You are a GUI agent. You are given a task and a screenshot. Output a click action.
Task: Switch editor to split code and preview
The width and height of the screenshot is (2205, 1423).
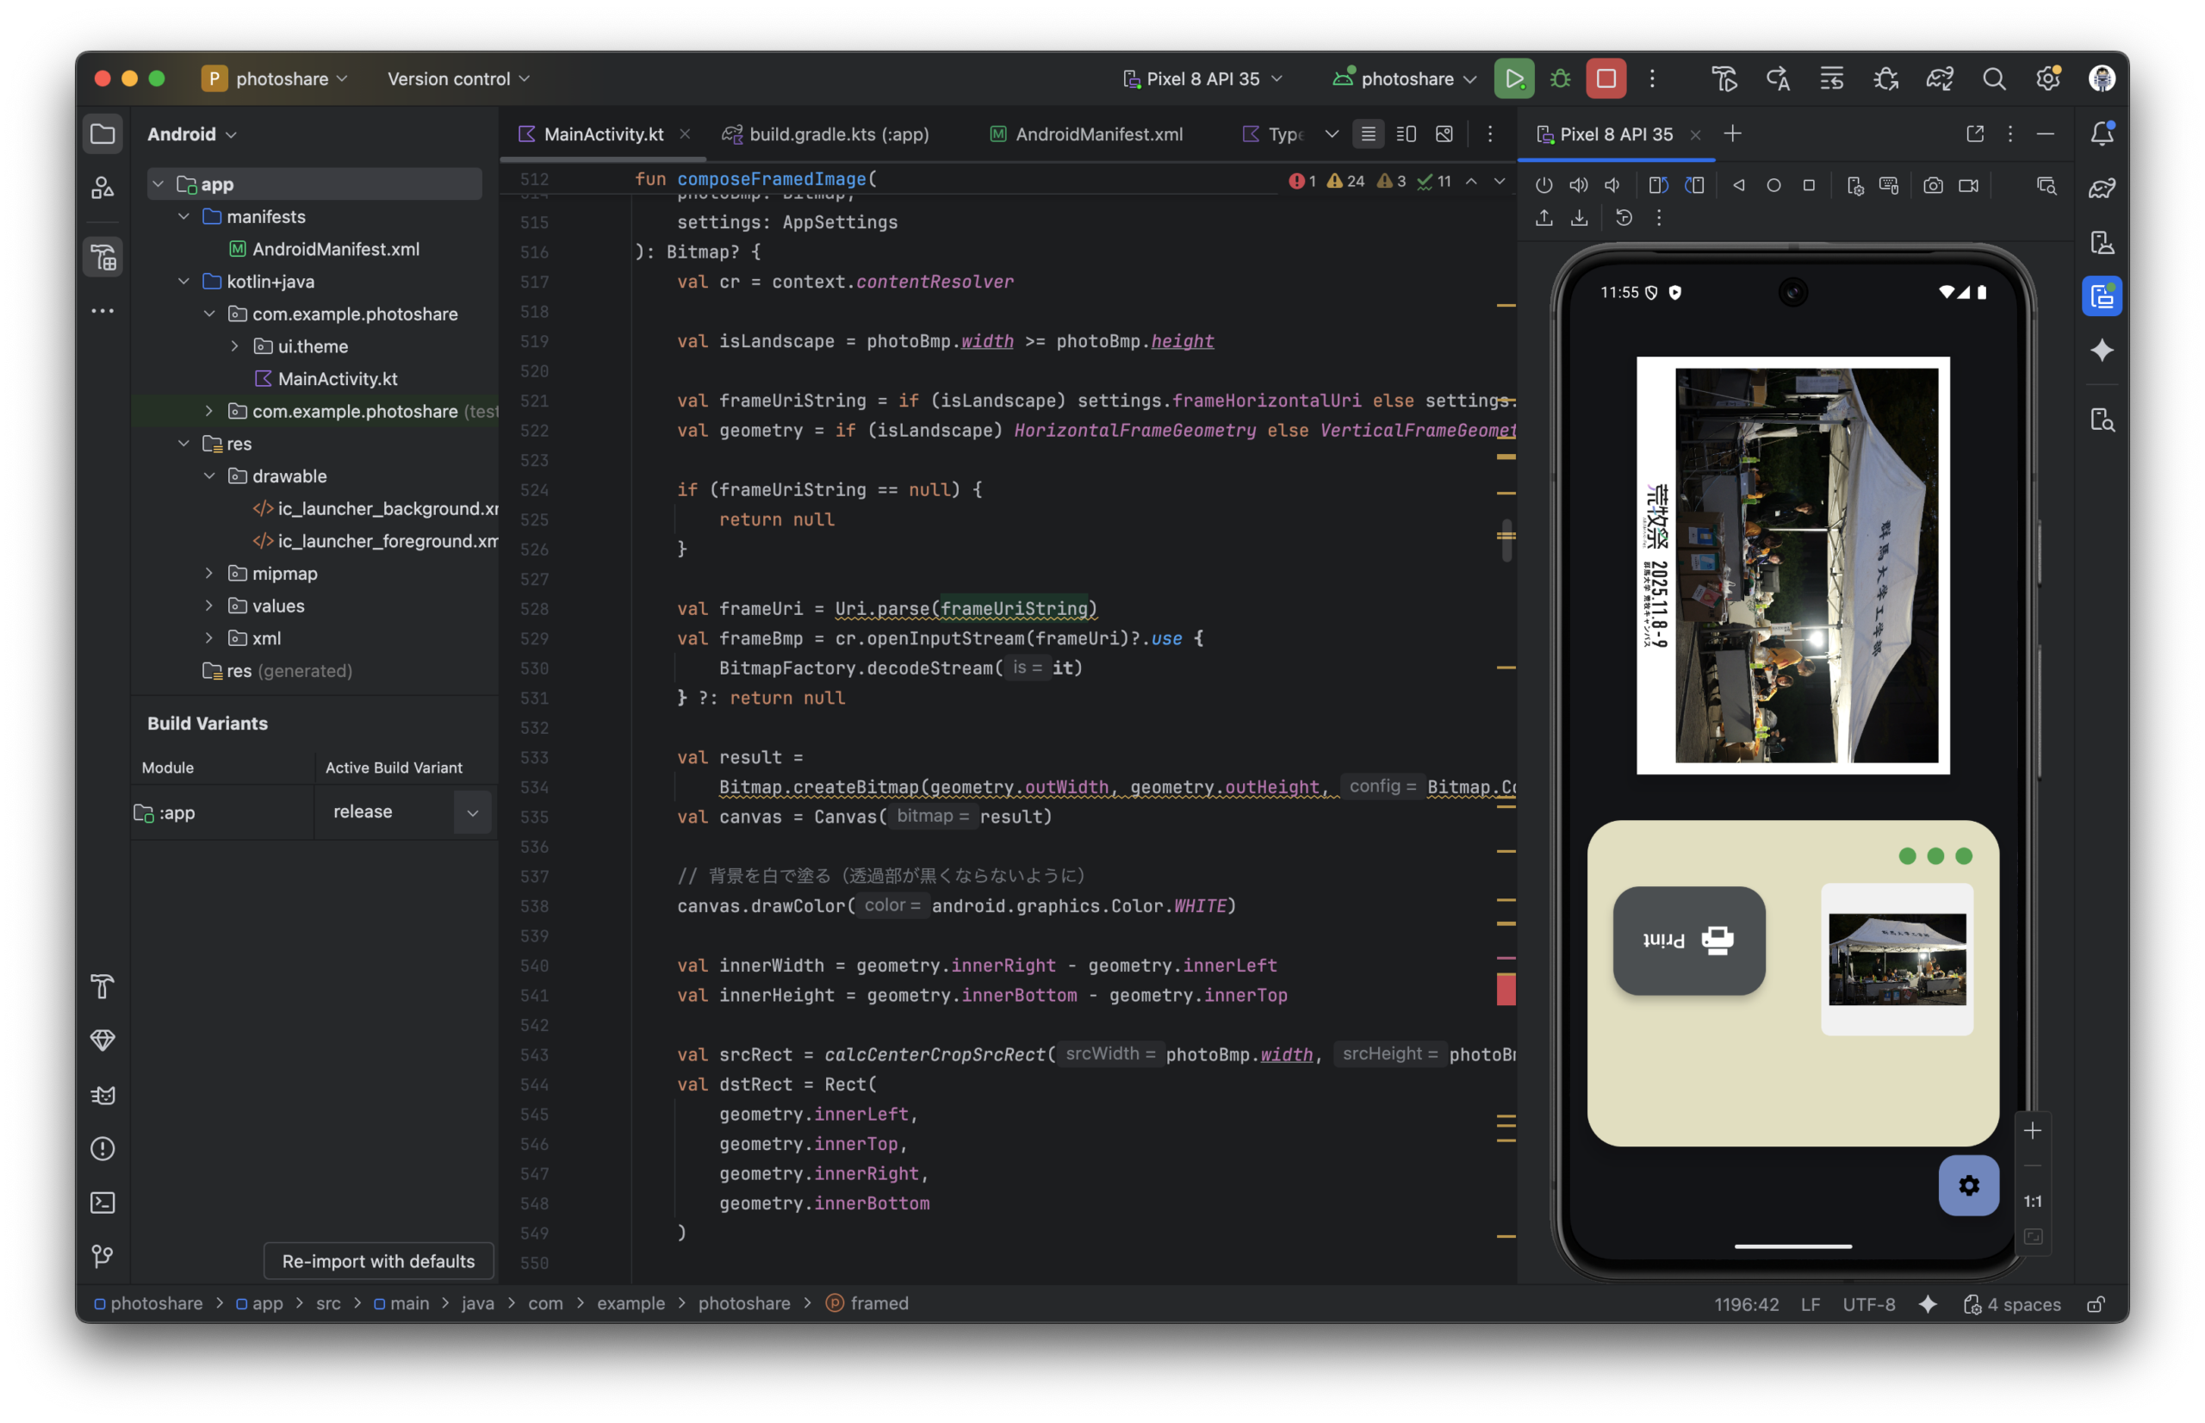[1406, 134]
